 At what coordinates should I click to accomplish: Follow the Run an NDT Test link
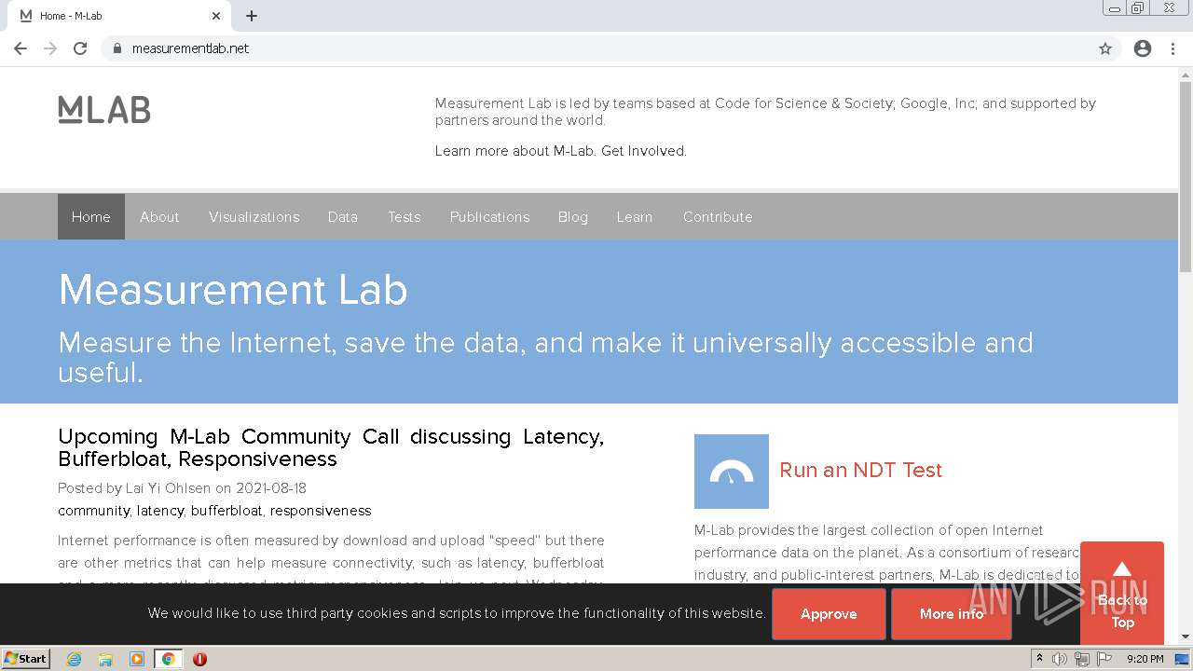pos(861,470)
